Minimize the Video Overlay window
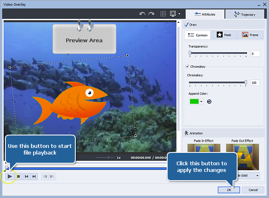 [x=259, y=5]
